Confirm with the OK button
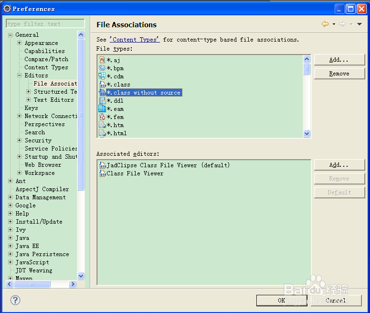Image resolution: width=370 pixels, height=313 pixels. point(282,300)
